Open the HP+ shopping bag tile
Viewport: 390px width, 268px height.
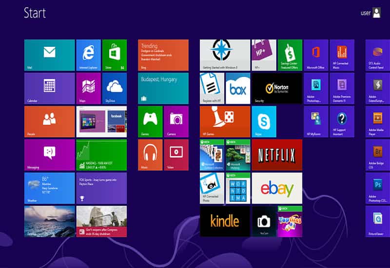(x=264, y=55)
